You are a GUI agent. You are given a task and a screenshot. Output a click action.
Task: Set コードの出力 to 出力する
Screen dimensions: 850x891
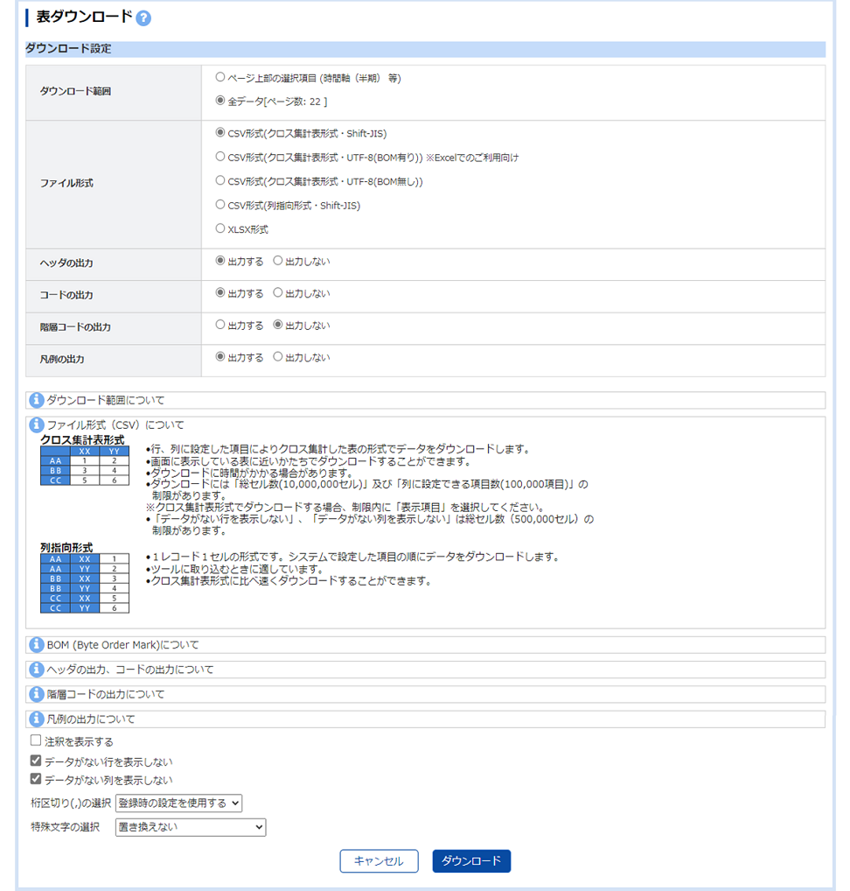220,292
